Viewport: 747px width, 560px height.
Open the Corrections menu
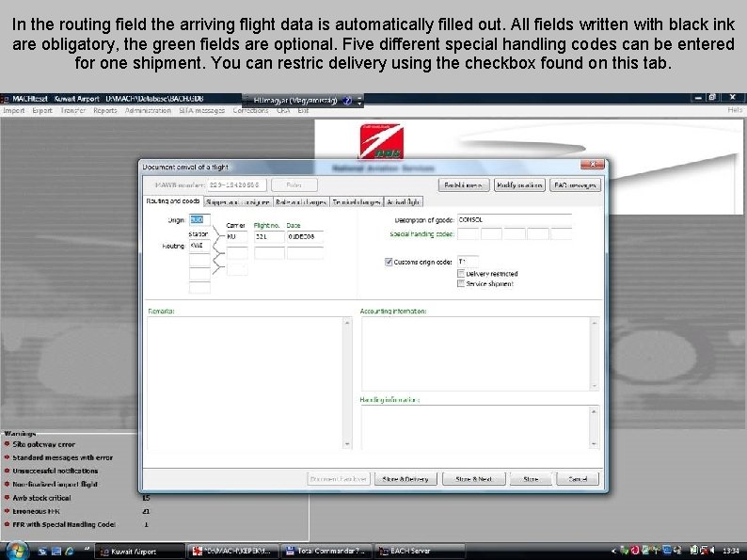coord(250,110)
